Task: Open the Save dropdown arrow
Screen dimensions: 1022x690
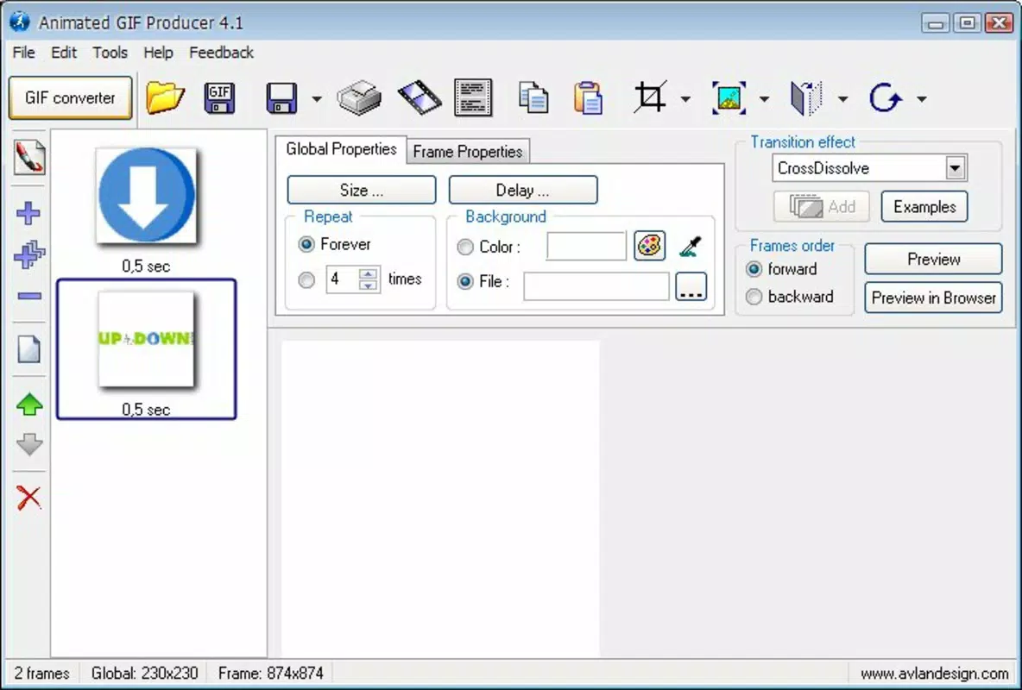Action: (x=316, y=99)
